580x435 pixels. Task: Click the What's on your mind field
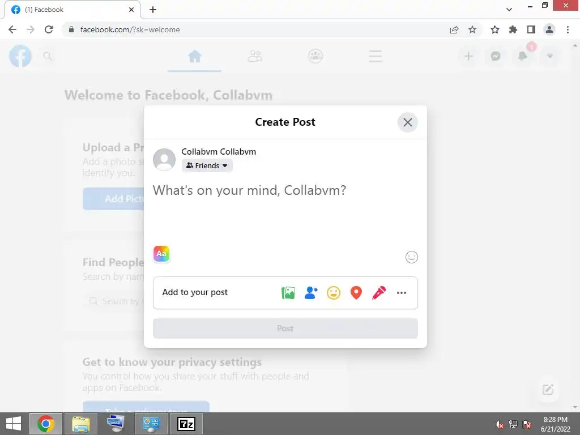pos(285,190)
